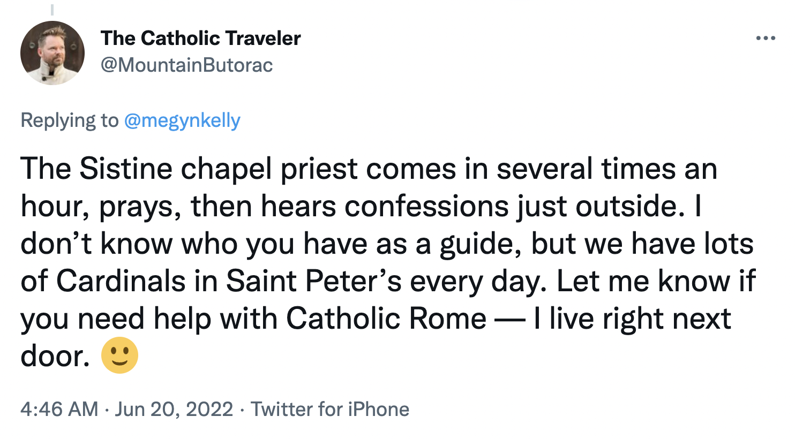Click The Catholic Traveler profile avatar
Screen dimensions: 795x439
tap(52, 53)
